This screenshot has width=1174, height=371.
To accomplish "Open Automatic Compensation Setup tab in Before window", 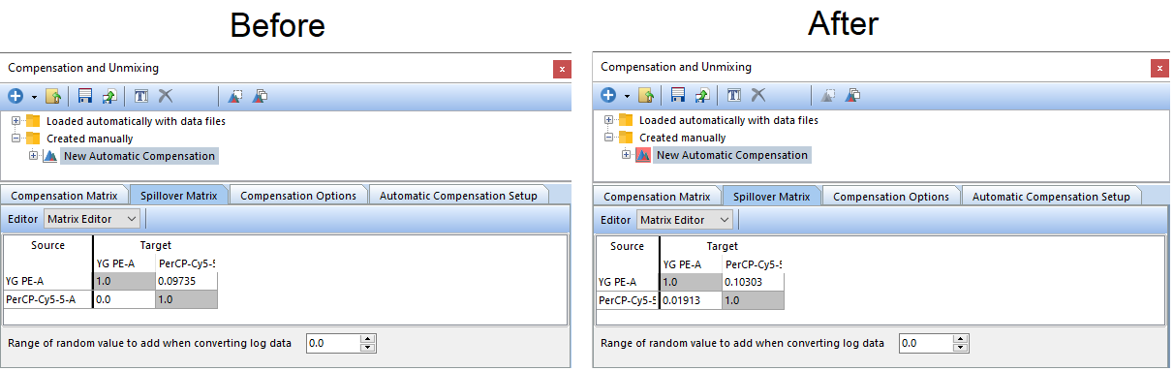I will pos(458,196).
